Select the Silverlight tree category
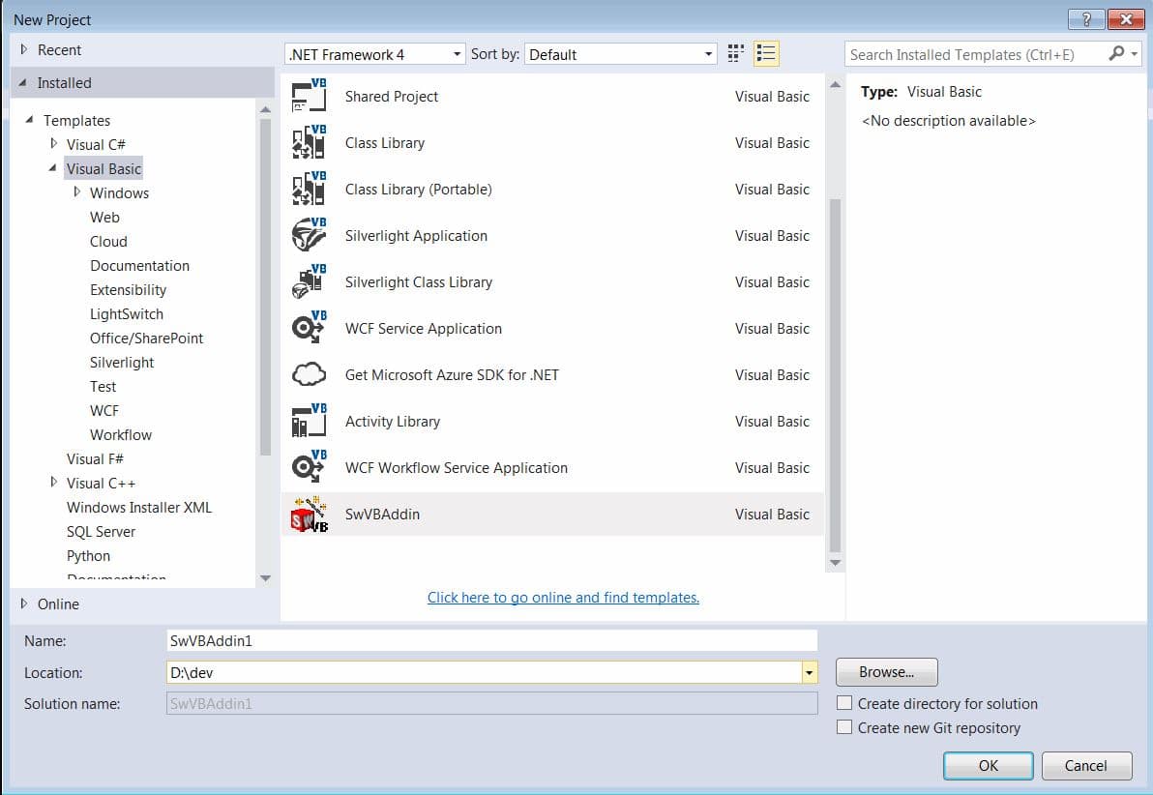The image size is (1153, 795). (x=122, y=363)
